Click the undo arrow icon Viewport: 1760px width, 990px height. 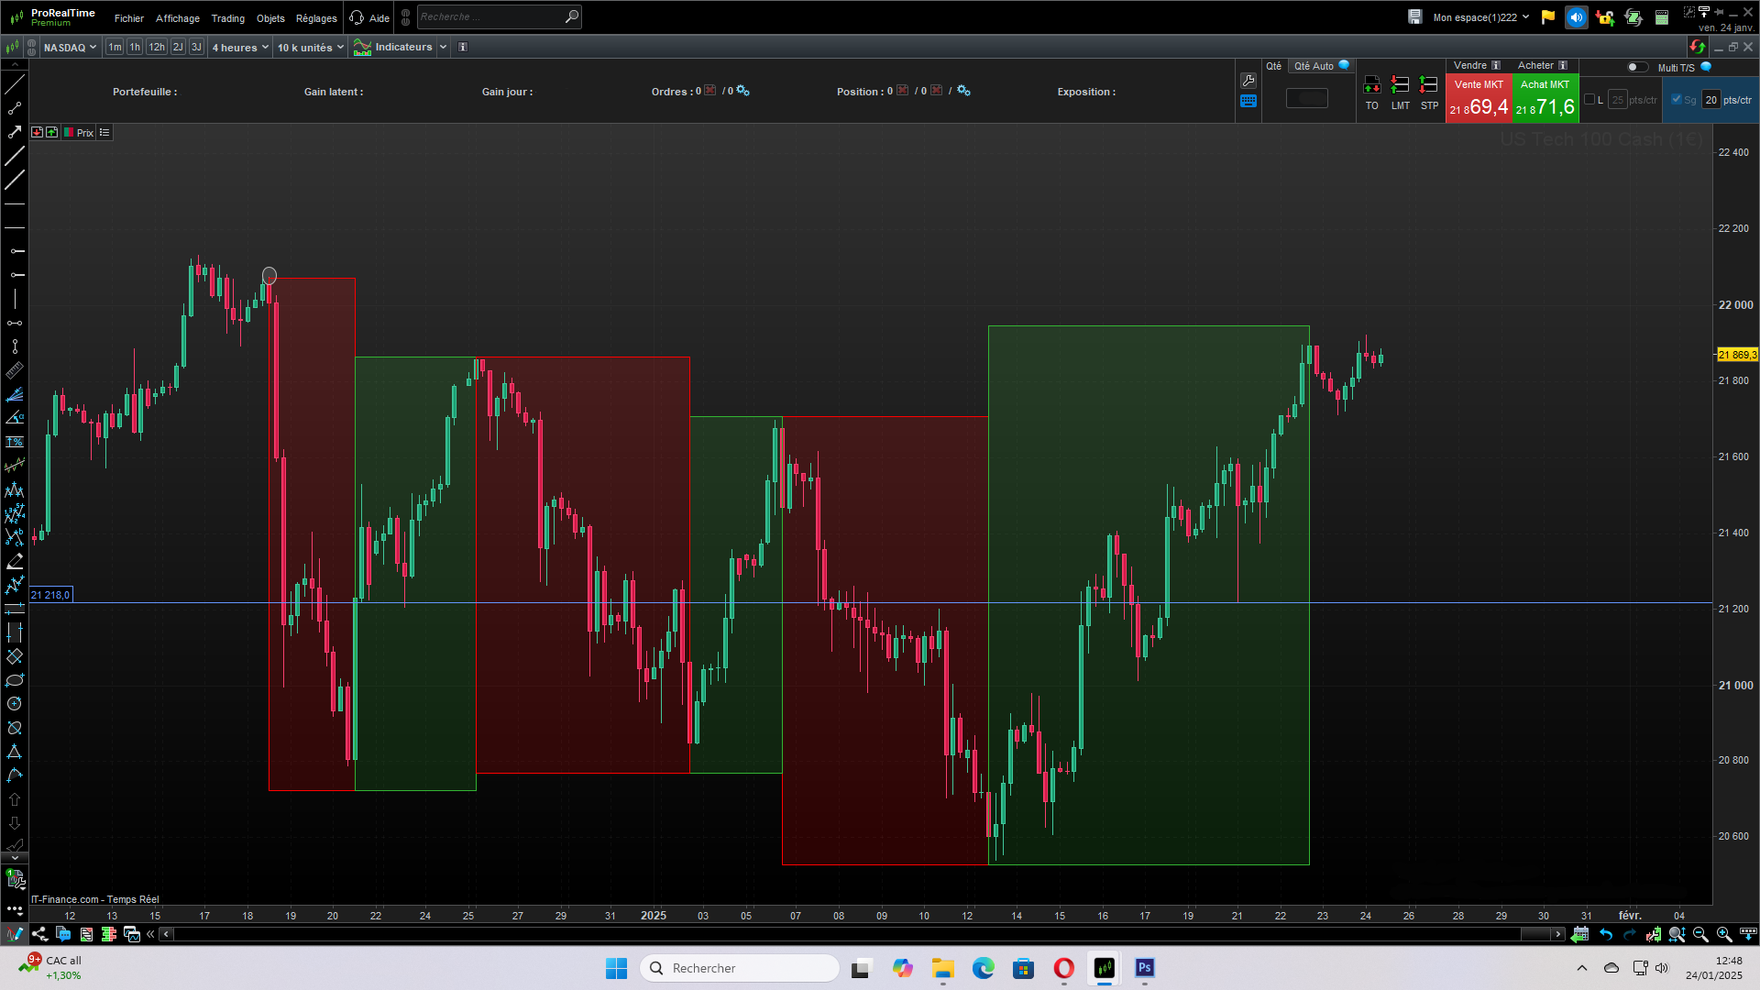[x=1605, y=934]
